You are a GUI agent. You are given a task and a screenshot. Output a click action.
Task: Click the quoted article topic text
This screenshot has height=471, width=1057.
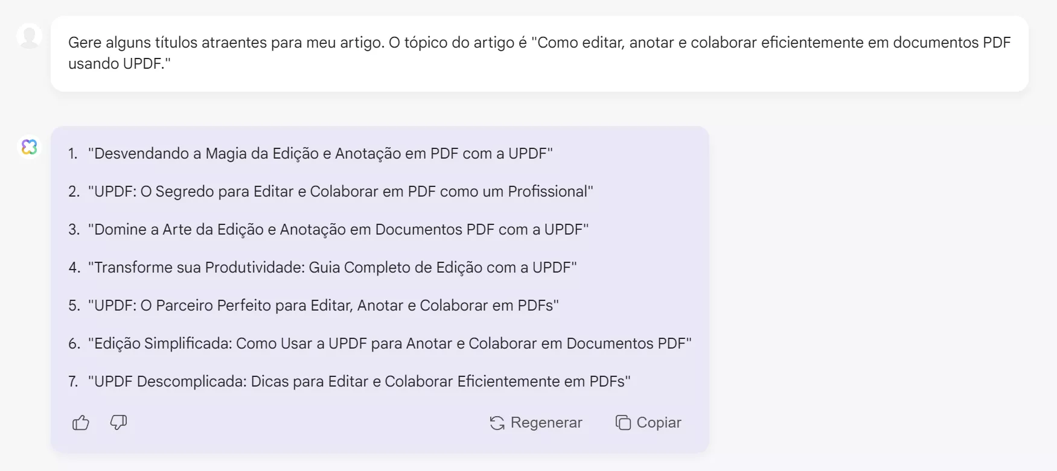click(x=773, y=43)
